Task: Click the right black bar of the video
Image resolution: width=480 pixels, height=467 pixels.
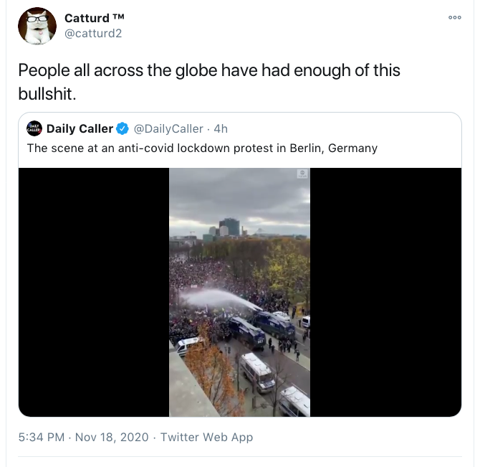Action: coord(385,292)
